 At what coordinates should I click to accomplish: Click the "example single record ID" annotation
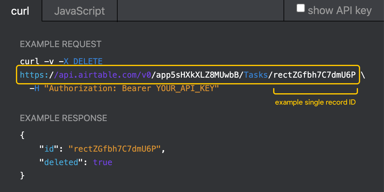[315, 102]
